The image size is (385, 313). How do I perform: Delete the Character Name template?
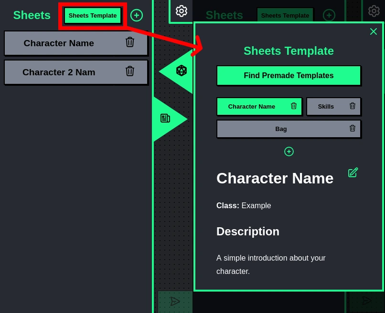click(x=294, y=106)
